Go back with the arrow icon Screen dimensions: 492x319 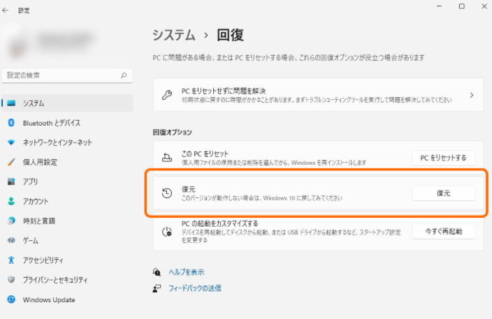point(6,10)
